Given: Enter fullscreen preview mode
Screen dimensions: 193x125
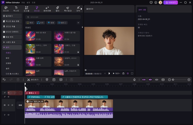Looking at the screenshot, I should coord(132,74).
